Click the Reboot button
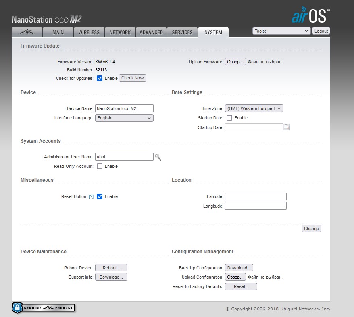This screenshot has width=354, height=317. tap(111, 267)
